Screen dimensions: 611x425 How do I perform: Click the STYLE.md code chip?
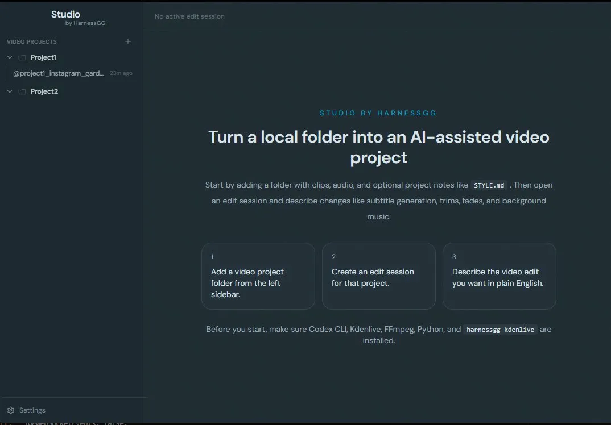click(489, 185)
